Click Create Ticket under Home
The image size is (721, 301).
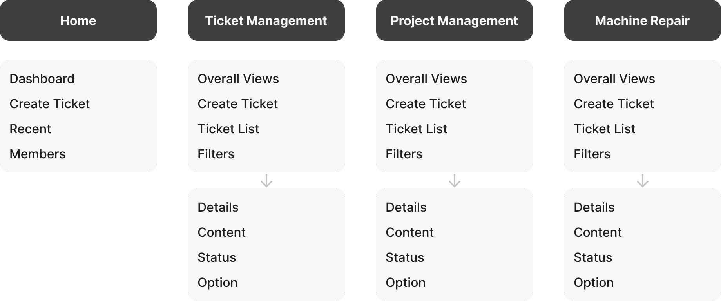(50, 104)
